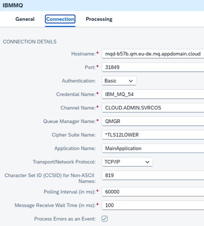Screen dimensions: 204x226
Task: Open the Processing tab
Action: 99,19
